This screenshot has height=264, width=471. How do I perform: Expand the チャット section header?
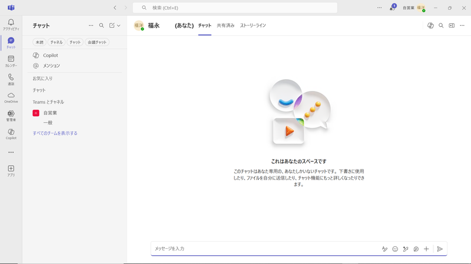tap(39, 90)
